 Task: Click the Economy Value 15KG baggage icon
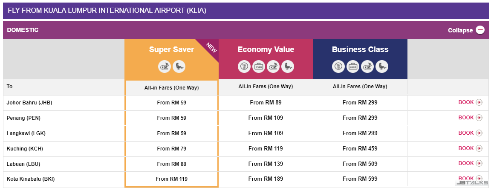pos(259,66)
